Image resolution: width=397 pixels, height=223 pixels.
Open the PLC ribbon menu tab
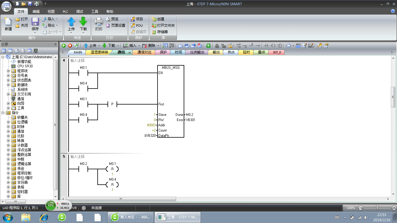(65, 12)
